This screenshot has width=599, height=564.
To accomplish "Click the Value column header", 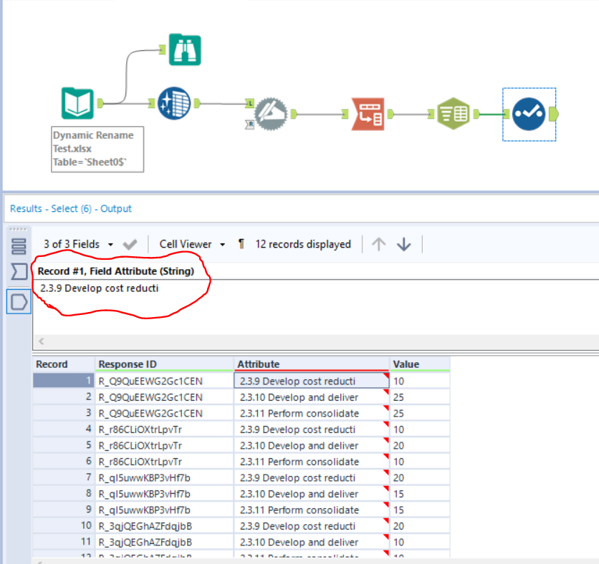I will tap(420, 364).
